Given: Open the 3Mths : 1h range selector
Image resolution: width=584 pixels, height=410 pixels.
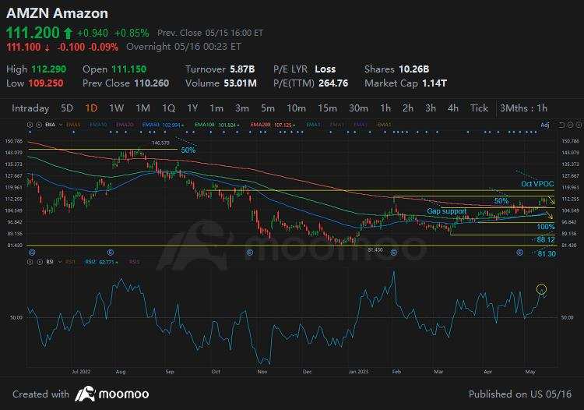Looking at the screenshot, I should [x=523, y=108].
